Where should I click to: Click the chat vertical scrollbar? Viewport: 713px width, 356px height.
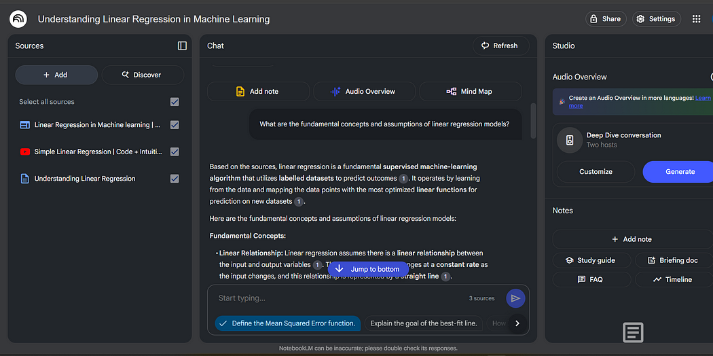click(x=533, y=122)
